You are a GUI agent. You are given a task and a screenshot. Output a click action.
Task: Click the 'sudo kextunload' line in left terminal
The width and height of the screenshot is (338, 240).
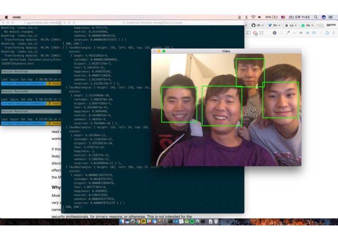(31, 59)
